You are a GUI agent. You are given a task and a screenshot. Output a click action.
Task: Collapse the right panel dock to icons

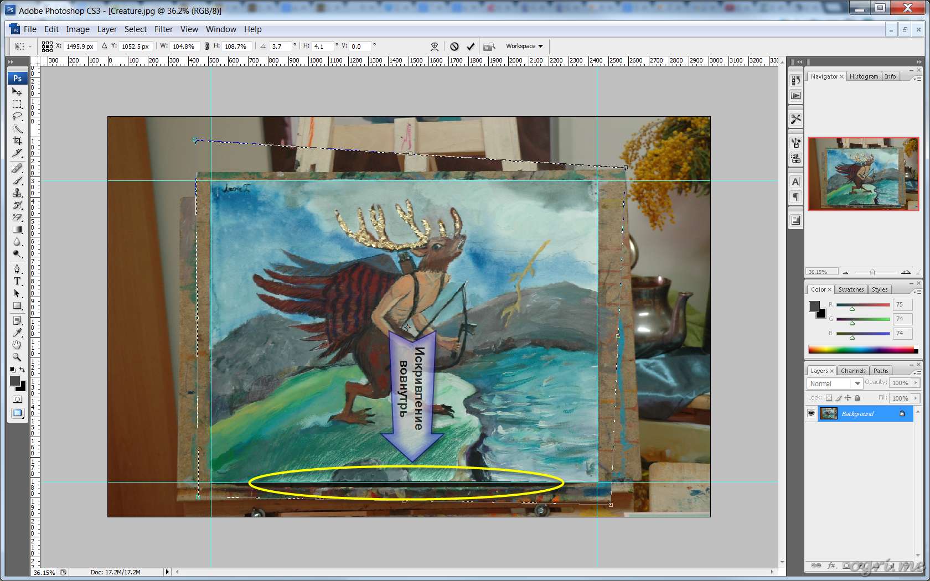coord(919,61)
